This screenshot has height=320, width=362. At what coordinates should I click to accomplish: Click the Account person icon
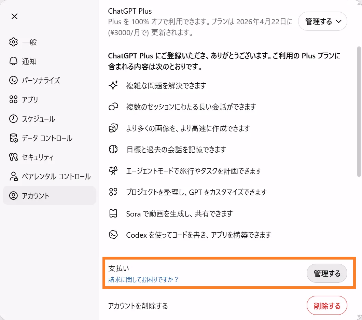click(13, 196)
